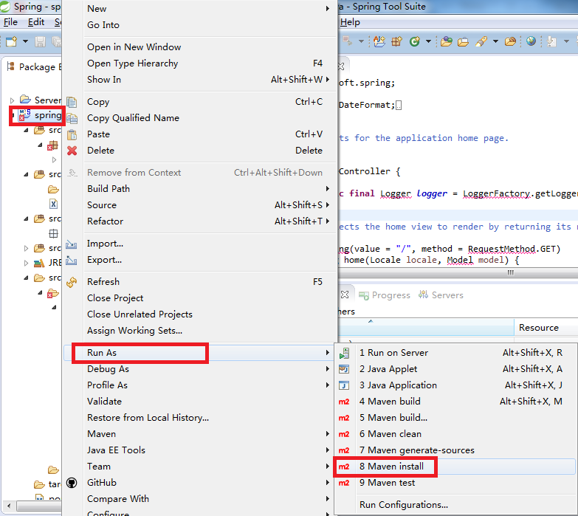
Task: Open the Debug As submenu arrow
Action: (x=327, y=369)
